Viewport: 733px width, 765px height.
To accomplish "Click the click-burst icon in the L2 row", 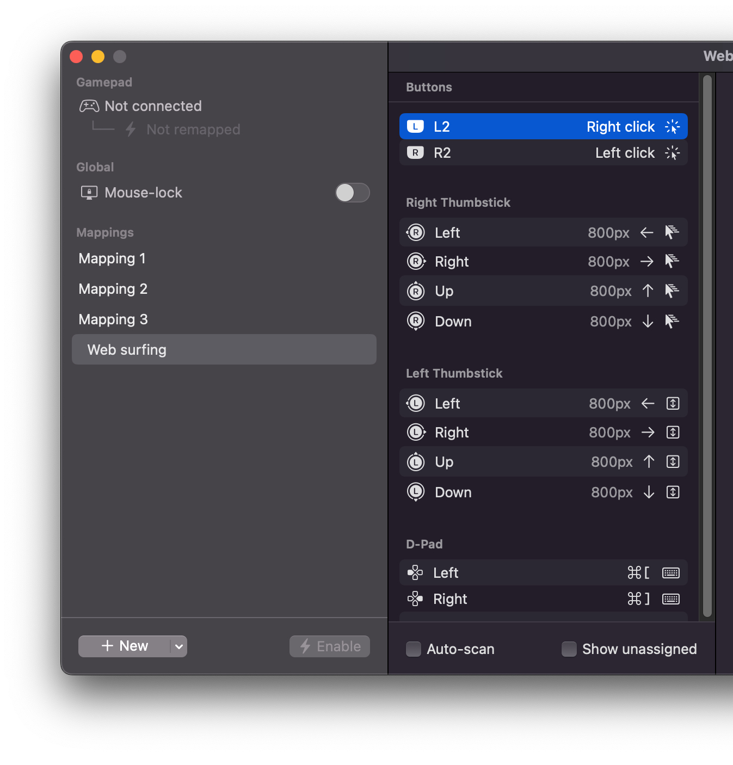I will pyautogui.click(x=673, y=126).
